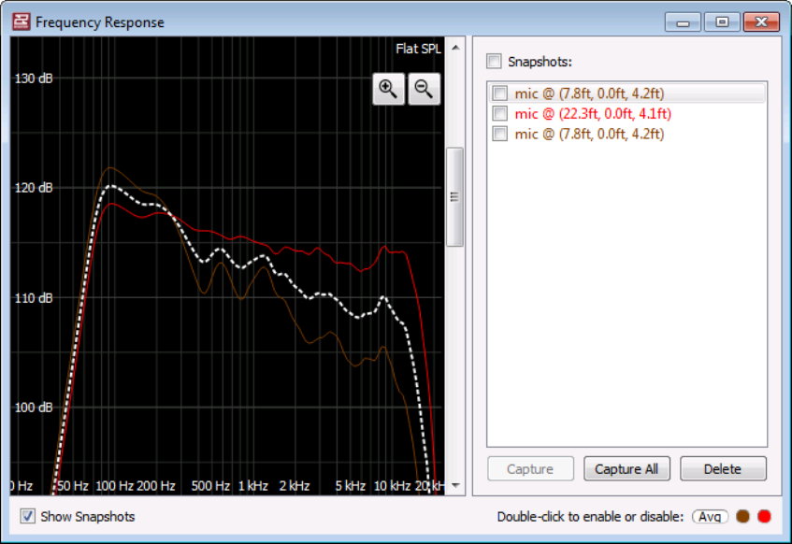
Task: Check the first mic @ (7.8ft, 0.0ft, 4.2ft) snapshot
Action: coord(500,93)
